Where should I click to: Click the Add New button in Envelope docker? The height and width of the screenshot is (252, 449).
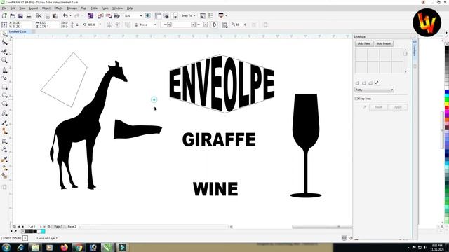coord(364,43)
